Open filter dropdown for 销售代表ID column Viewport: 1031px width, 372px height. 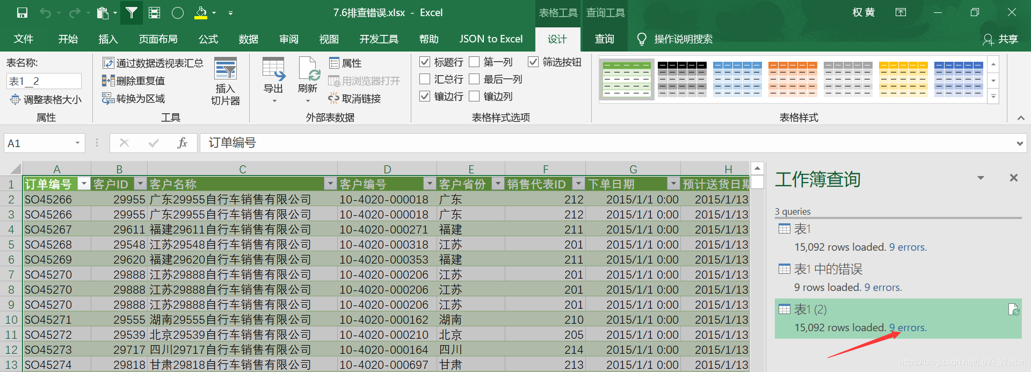[578, 184]
